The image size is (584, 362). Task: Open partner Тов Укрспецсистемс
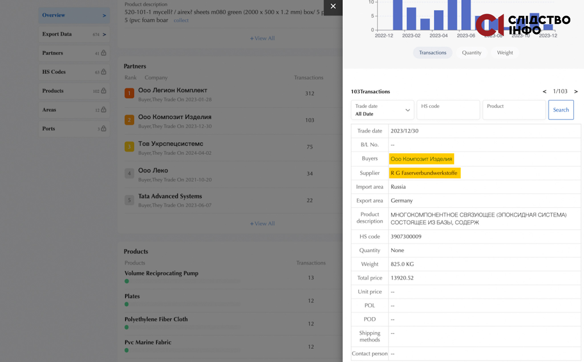(x=171, y=144)
